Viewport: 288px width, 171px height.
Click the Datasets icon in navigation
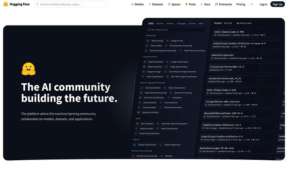click(x=150, y=4)
